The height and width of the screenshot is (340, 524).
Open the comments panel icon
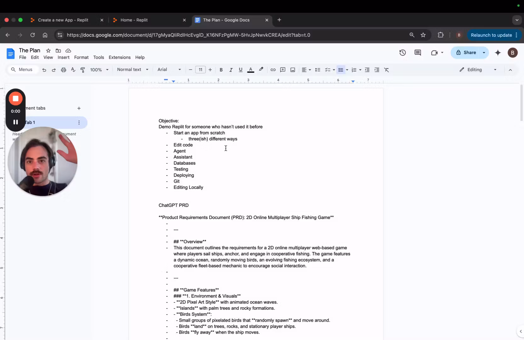click(x=418, y=53)
